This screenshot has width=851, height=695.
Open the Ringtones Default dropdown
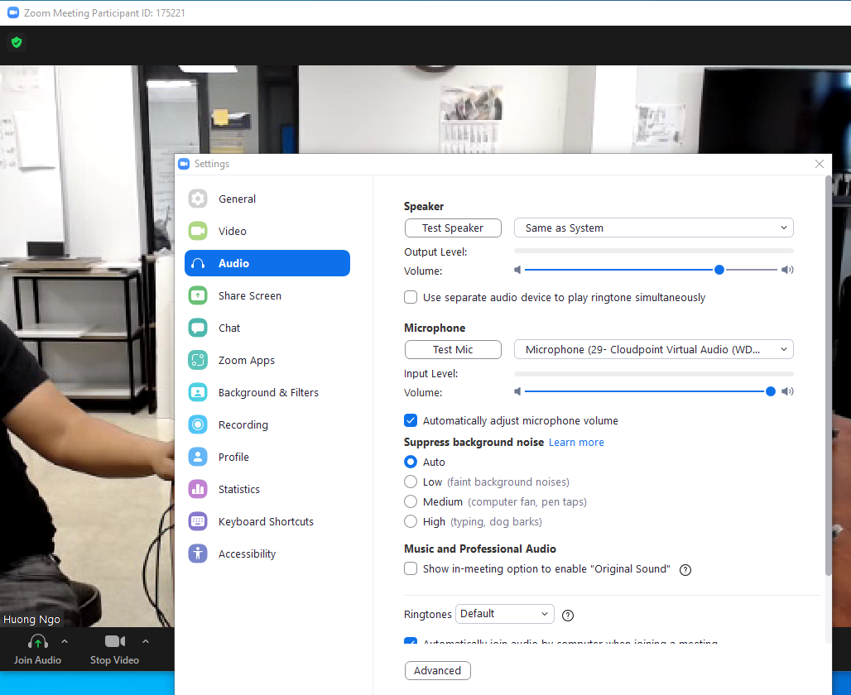[505, 614]
